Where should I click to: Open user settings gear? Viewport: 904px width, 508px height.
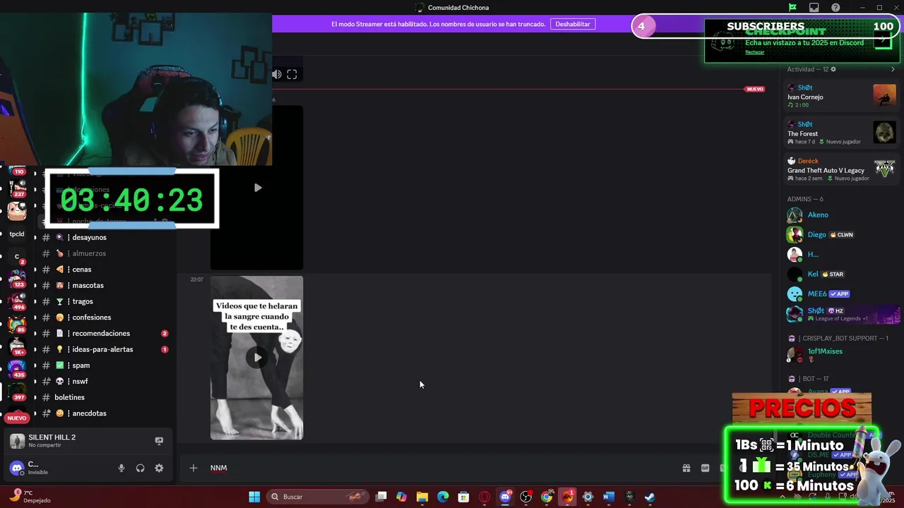pyautogui.click(x=159, y=468)
